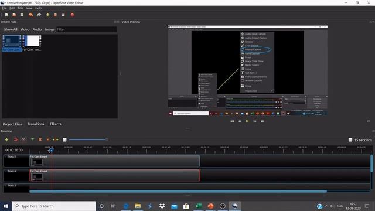Fast forward the video preview
Image resolution: width=375 pixels, height=211 pixels.
point(255,121)
